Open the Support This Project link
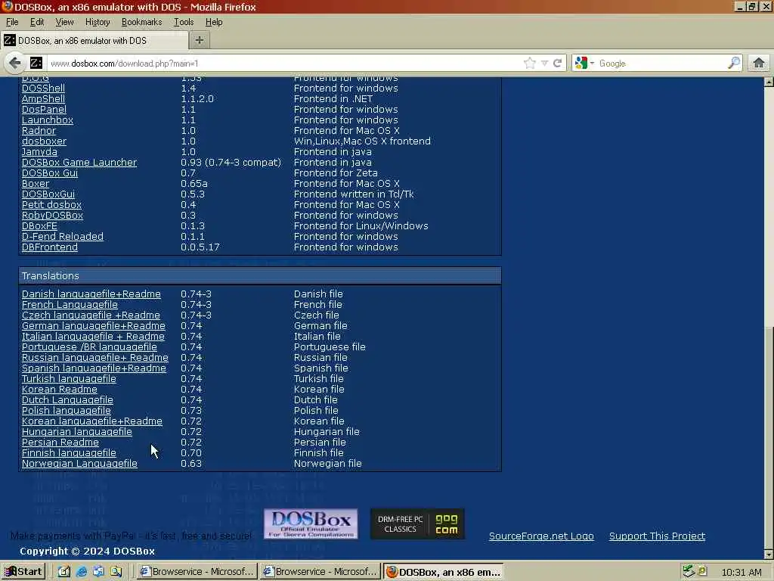The width and height of the screenshot is (774, 581). [x=657, y=536]
